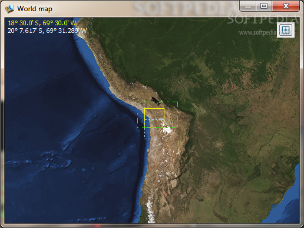
Task: Click the World map window title
Action: pos(35,9)
